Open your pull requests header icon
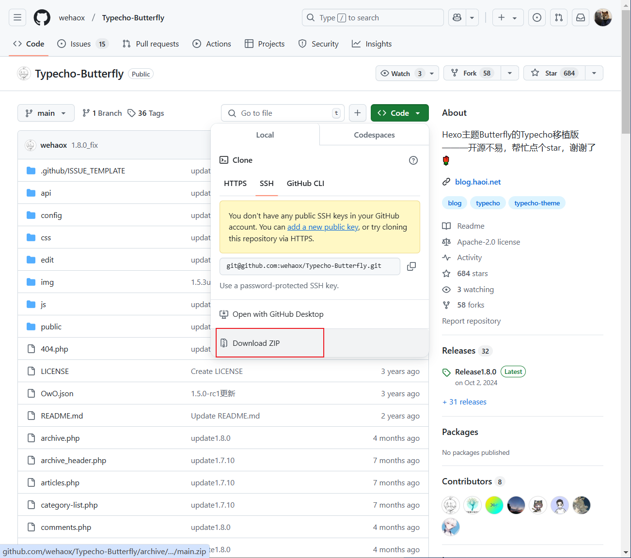 (x=559, y=18)
